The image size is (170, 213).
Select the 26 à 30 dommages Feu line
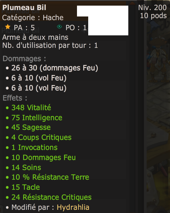55,68
